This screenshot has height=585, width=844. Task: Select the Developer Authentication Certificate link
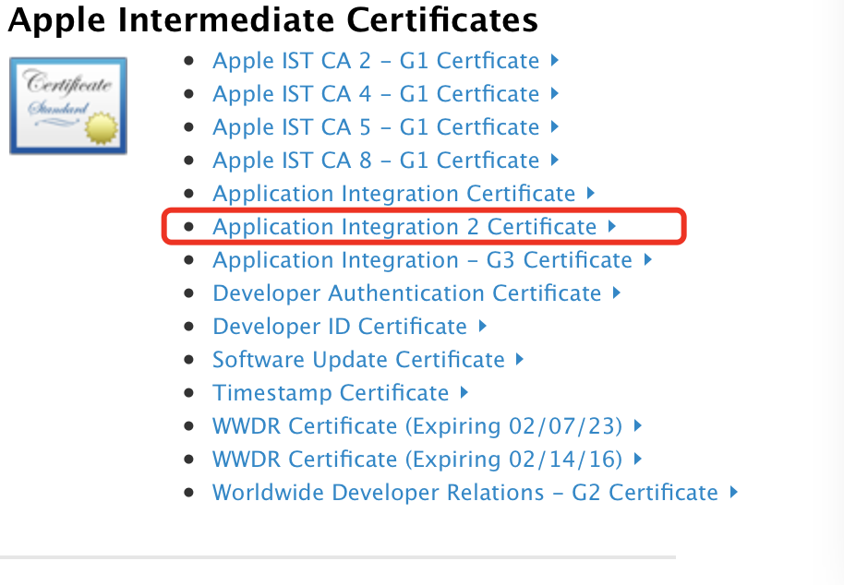click(x=406, y=293)
